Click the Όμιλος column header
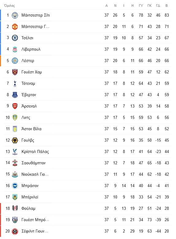This screenshot has width=176, height=239. tap(10, 6)
